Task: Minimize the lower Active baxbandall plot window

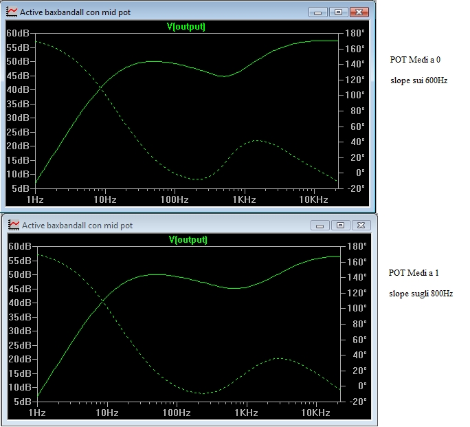Action: 320,225
